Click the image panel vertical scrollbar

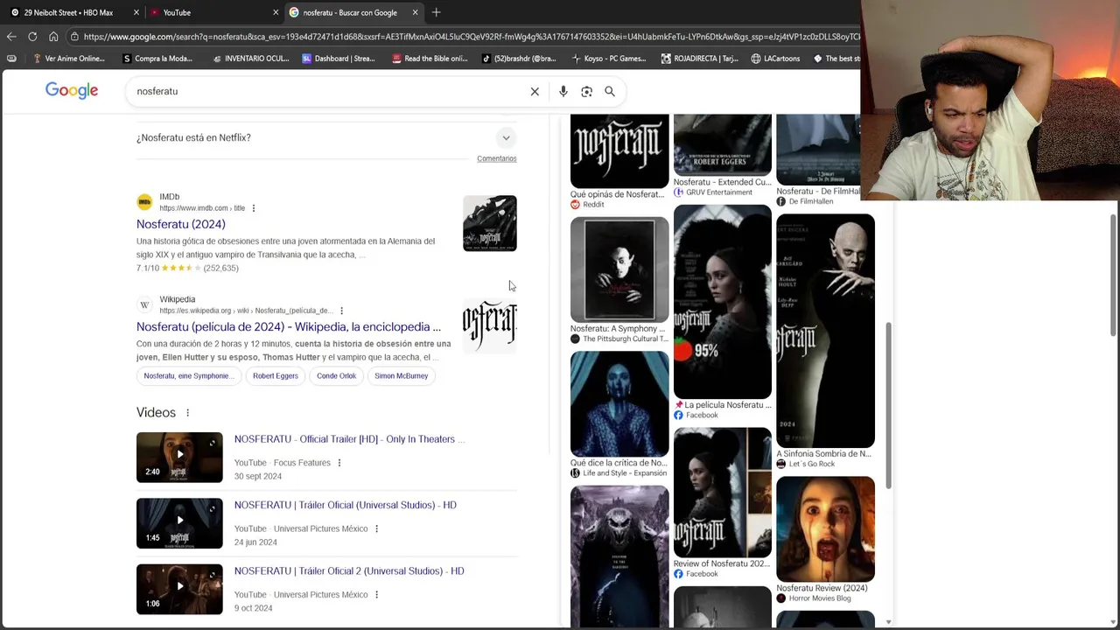pos(889,405)
